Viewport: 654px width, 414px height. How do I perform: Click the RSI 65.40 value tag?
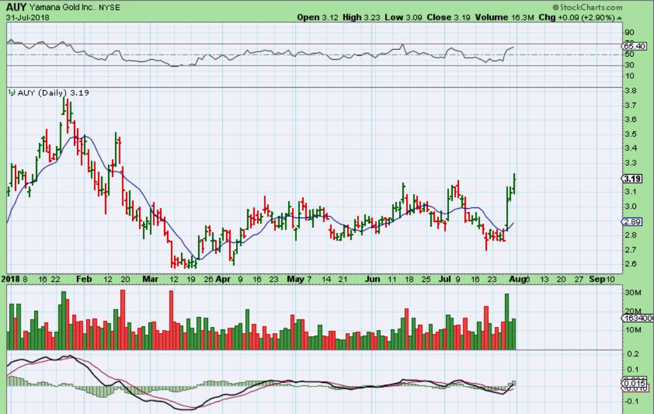635,47
